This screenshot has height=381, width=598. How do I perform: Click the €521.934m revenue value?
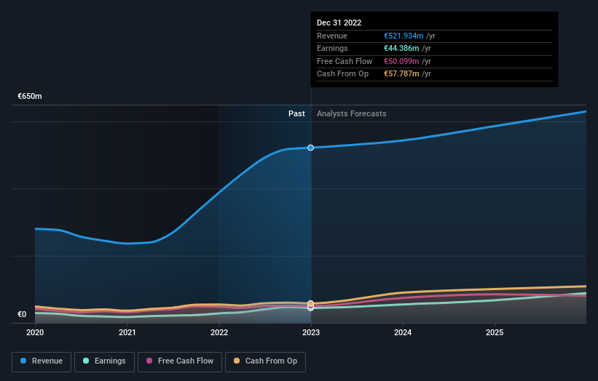404,36
